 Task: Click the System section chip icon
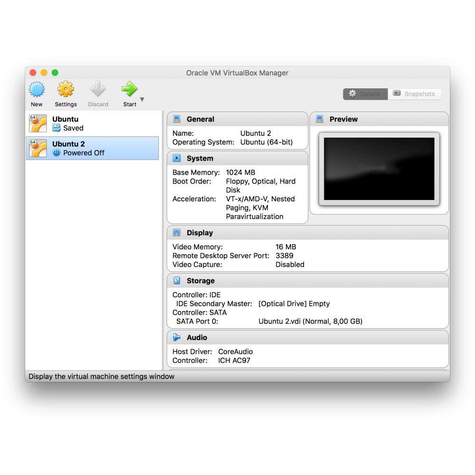tap(177, 158)
